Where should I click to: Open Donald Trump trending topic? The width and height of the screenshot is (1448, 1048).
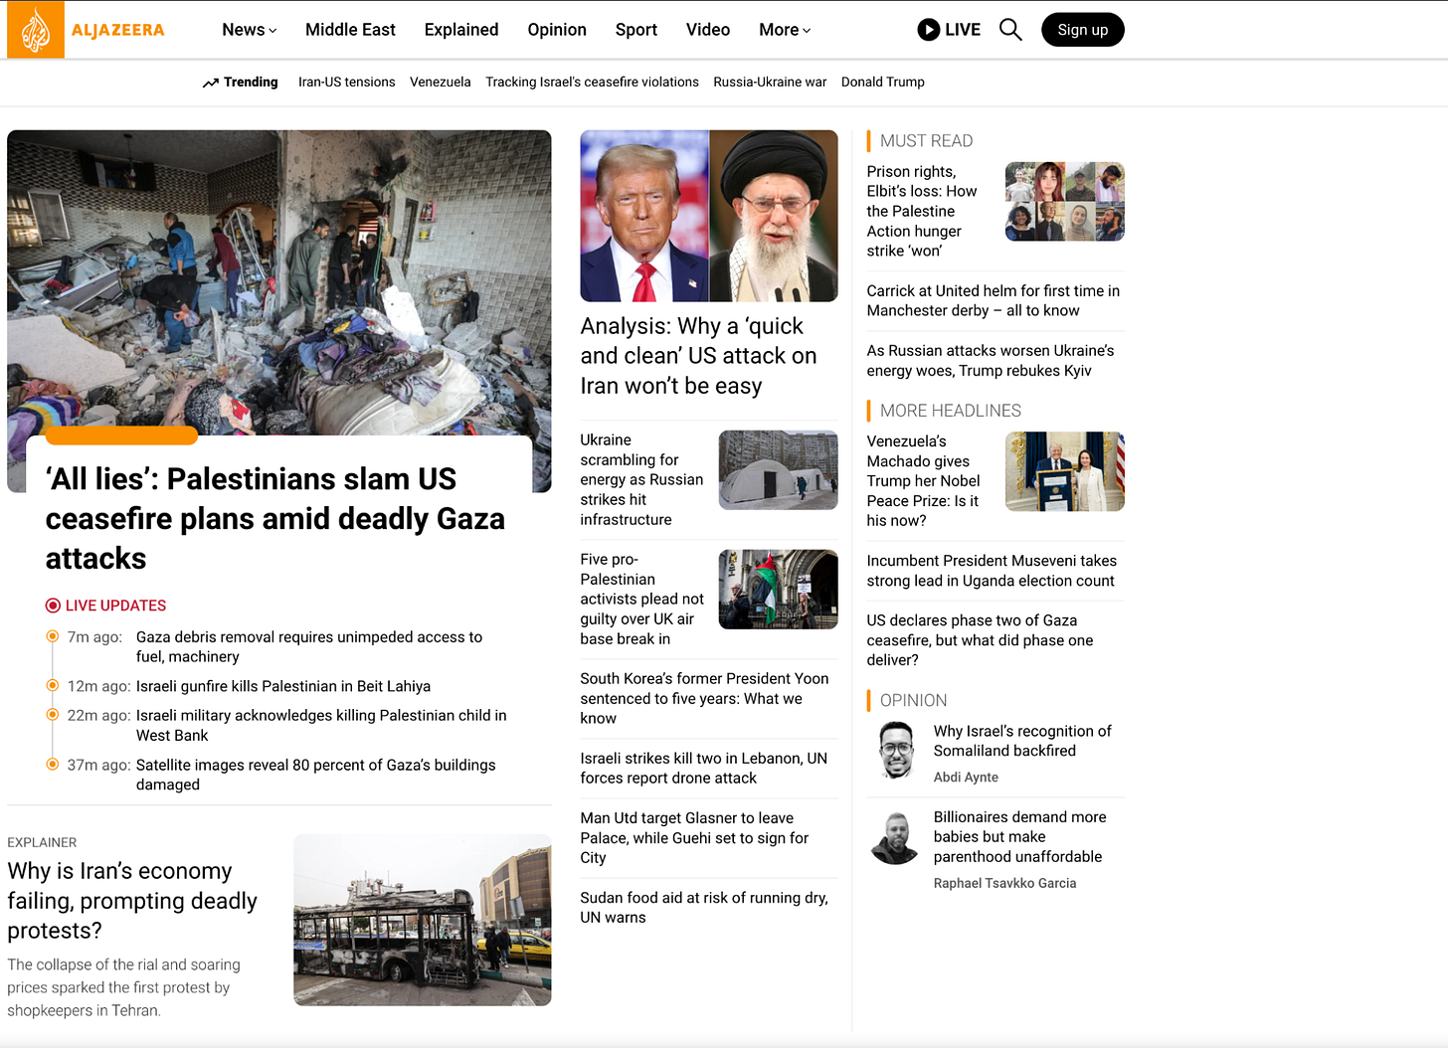click(x=883, y=83)
